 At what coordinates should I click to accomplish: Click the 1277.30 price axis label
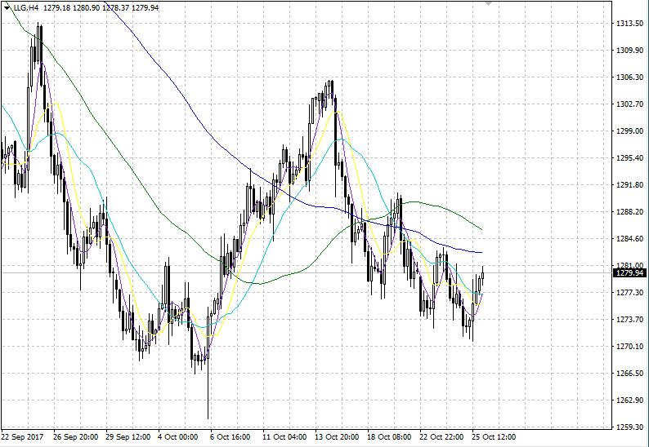pos(629,293)
